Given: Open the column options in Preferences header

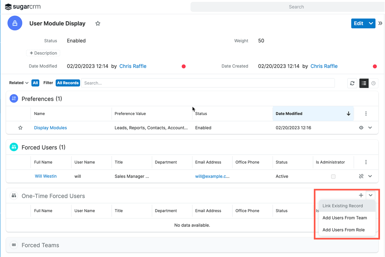Looking at the screenshot, I should point(366,113).
